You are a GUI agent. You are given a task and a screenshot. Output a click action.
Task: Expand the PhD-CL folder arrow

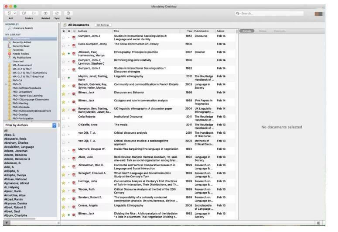point(6,84)
